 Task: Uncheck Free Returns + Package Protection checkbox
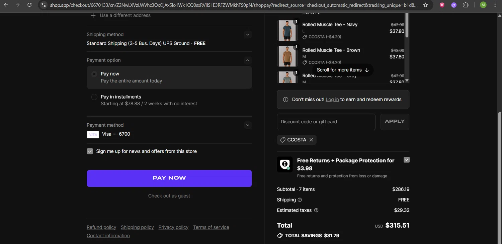click(407, 160)
